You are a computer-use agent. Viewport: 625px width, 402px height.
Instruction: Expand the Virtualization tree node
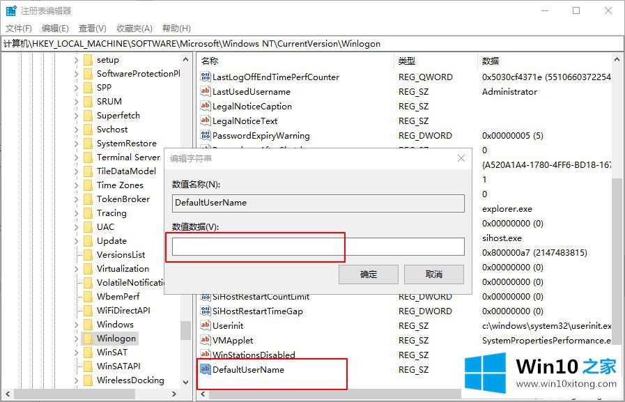(76, 268)
